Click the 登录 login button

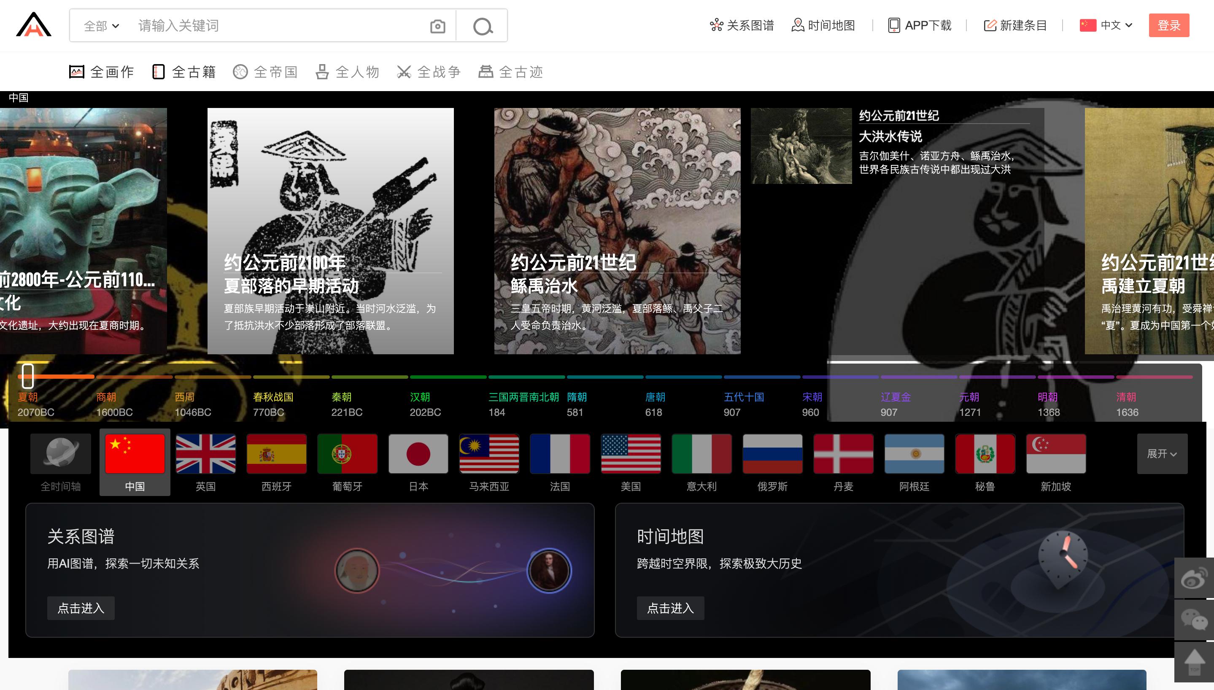coord(1168,25)
